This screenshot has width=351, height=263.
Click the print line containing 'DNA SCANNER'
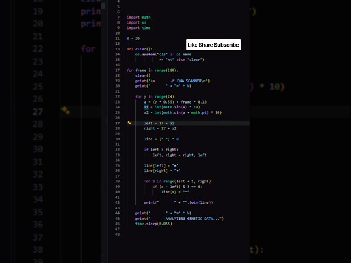pyautogui.click(x=172, y=81)
